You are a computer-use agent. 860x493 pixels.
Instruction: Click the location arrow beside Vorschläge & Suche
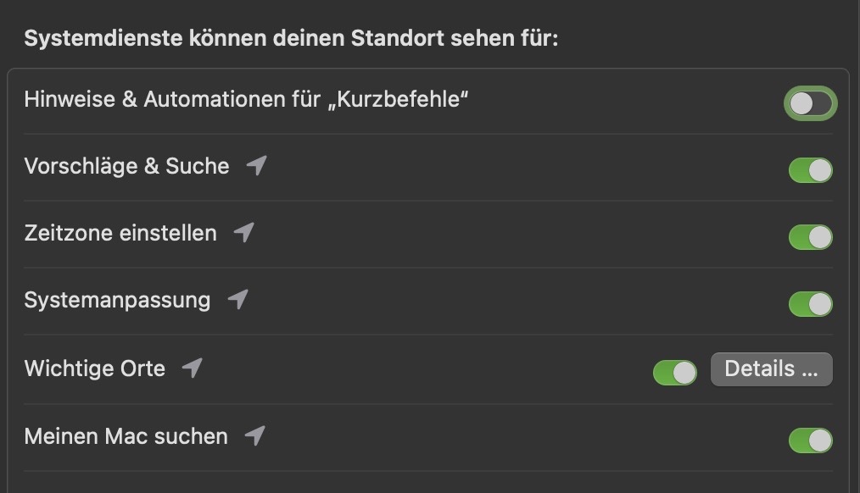point(257,166)
